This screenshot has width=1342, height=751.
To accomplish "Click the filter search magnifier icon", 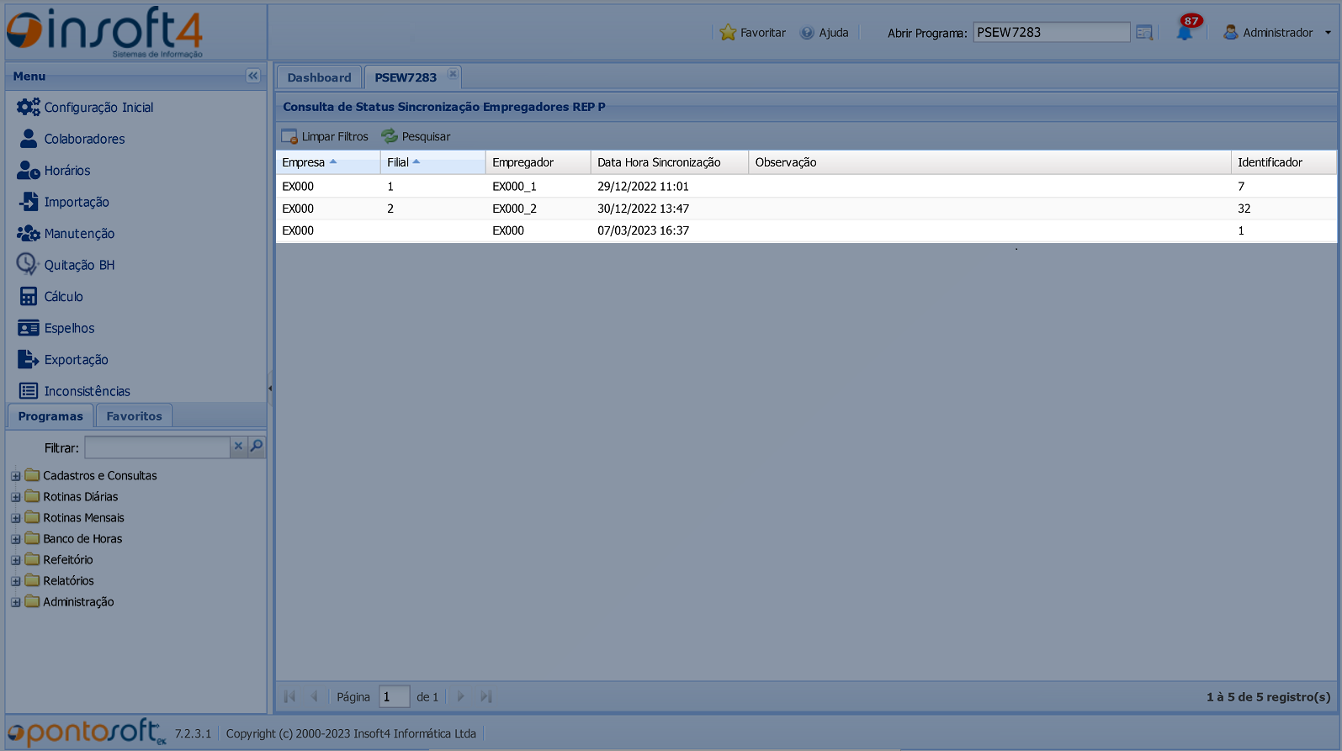I will tap(257, 446).
